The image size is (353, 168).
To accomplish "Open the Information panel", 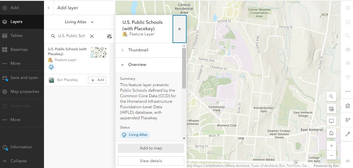I will pyautogui.click(x=22, y=147).
